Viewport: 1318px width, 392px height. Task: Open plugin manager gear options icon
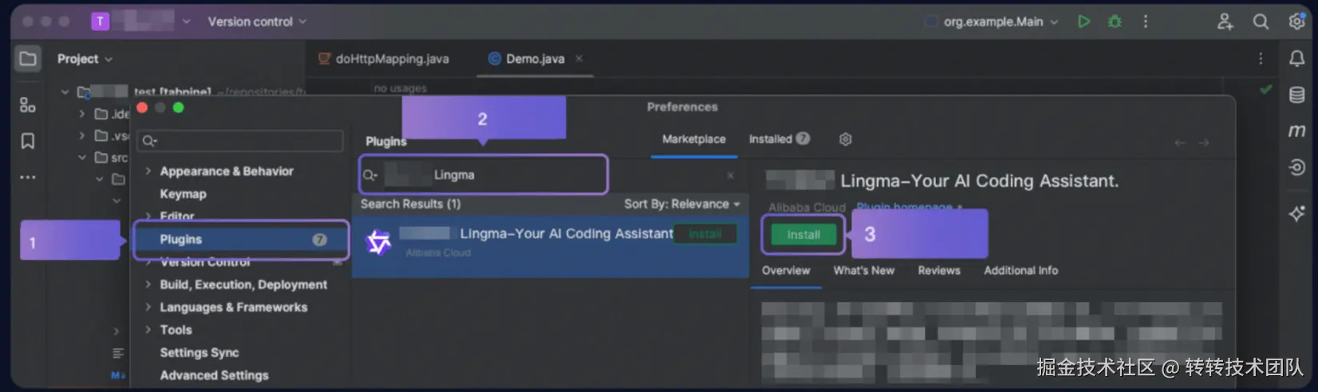tap(846, 139)
